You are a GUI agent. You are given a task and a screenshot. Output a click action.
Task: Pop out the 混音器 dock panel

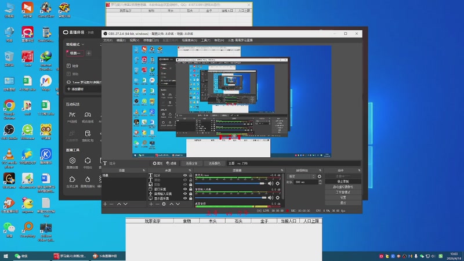pyautogui.click(x=282, y=171)
